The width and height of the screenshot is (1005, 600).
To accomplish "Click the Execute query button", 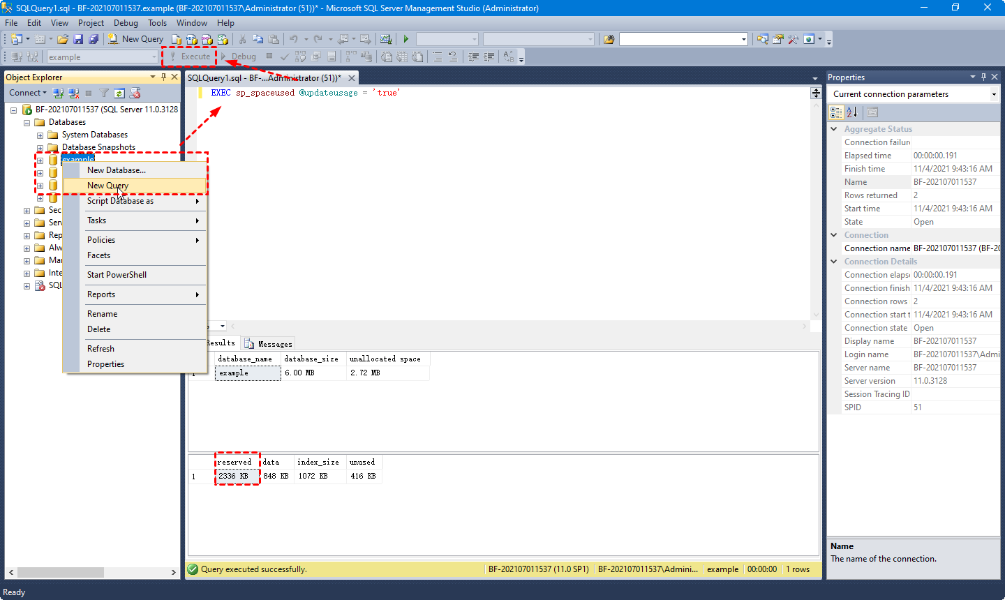I will [x=190, y=57].
